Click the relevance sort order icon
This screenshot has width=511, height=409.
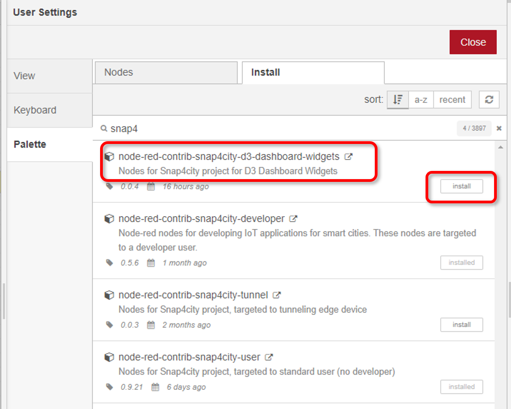pyautogui.click(x=398, y=100)
